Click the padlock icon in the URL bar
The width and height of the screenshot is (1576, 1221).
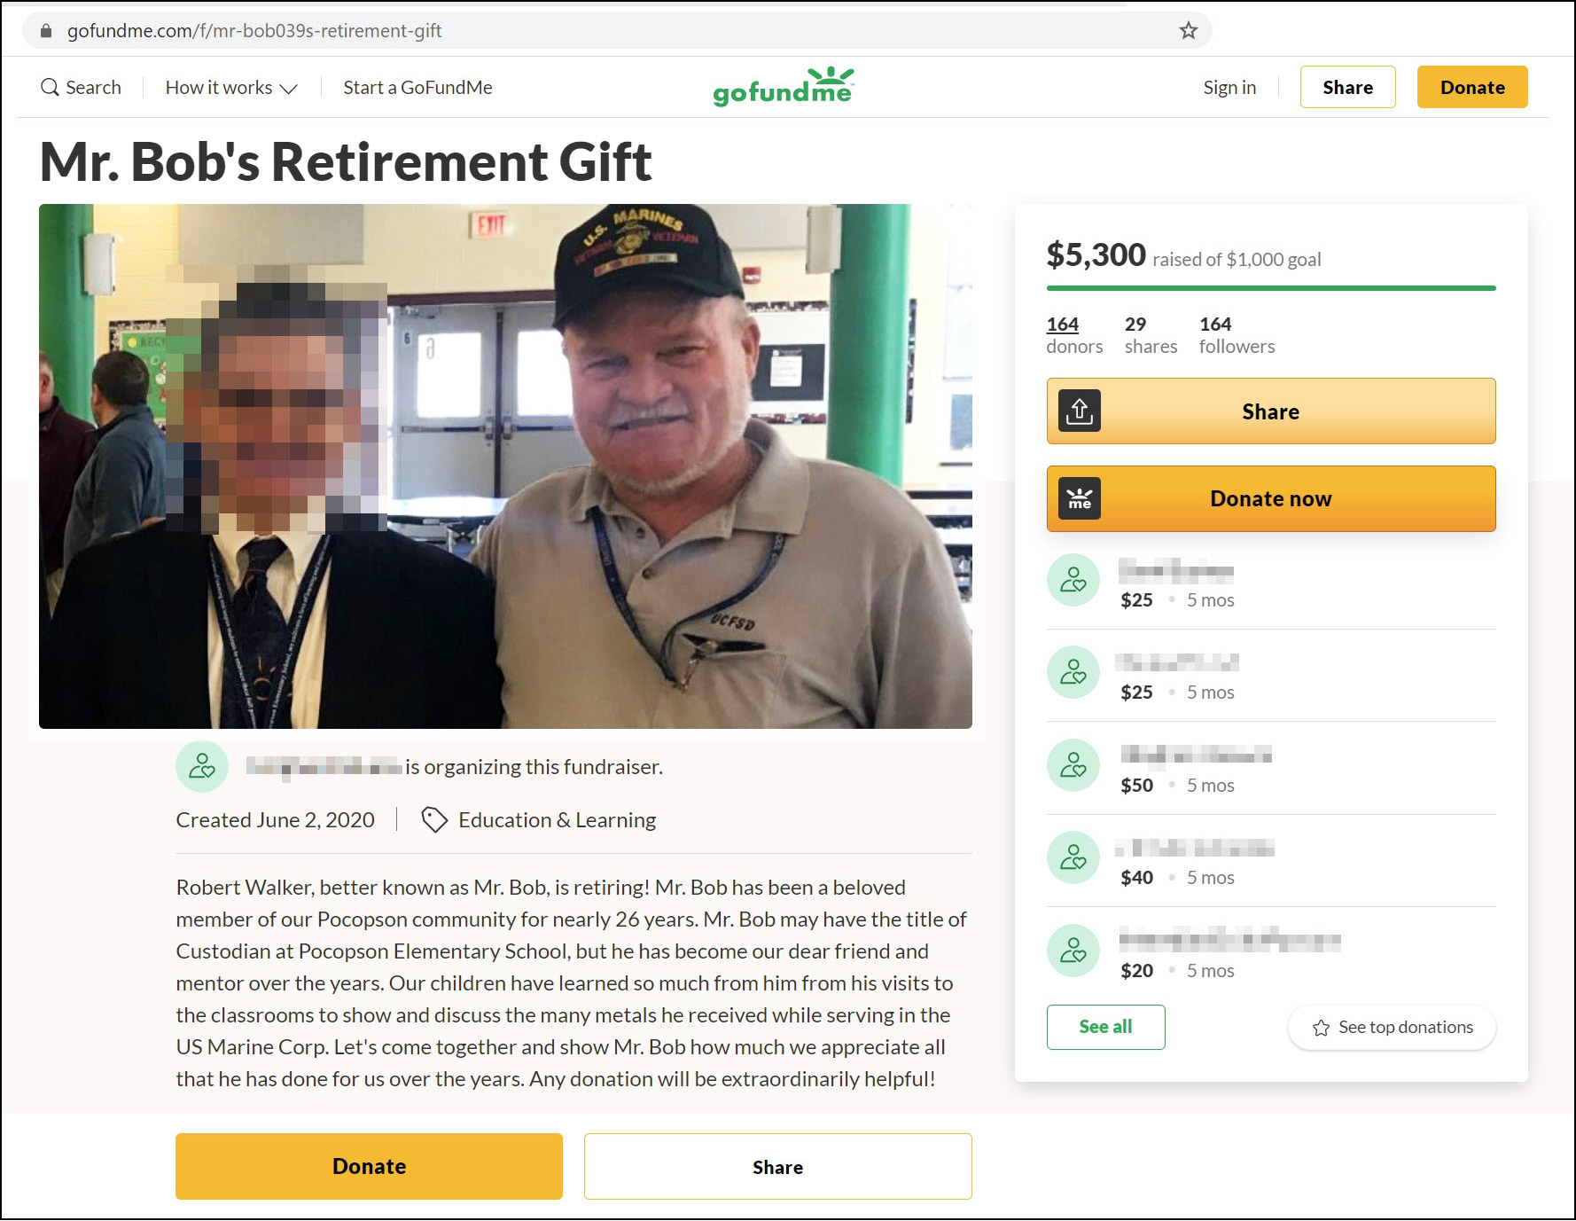(x=46, y=31)
